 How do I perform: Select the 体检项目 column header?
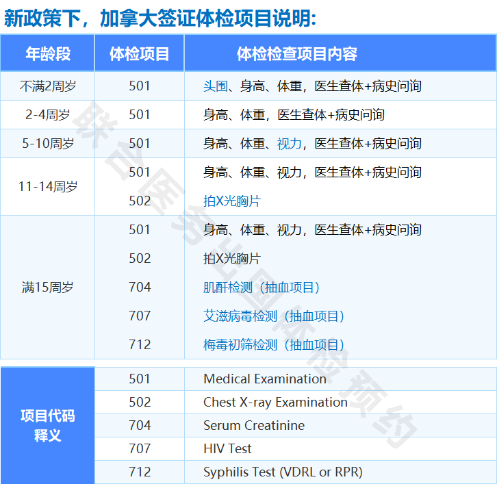point(140,54)
